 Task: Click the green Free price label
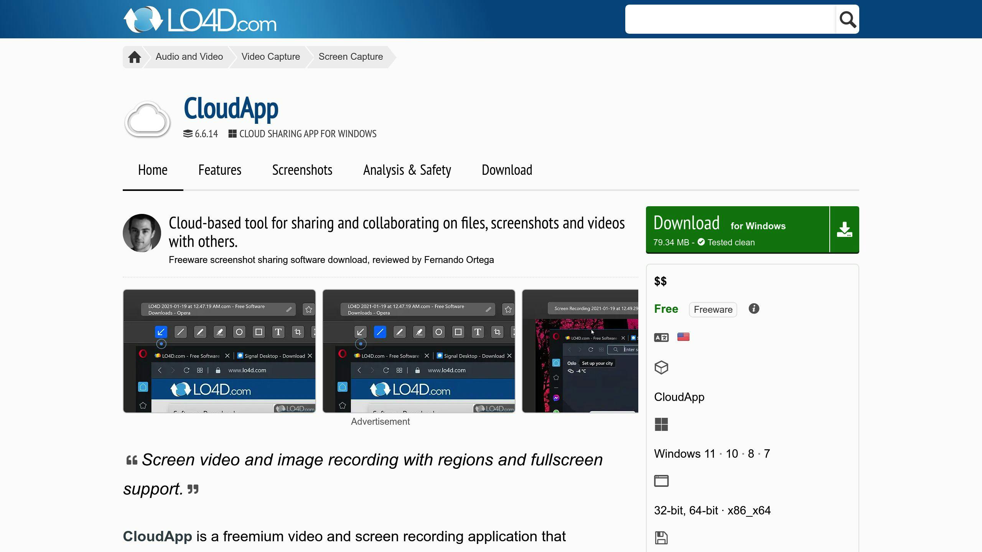666,309
